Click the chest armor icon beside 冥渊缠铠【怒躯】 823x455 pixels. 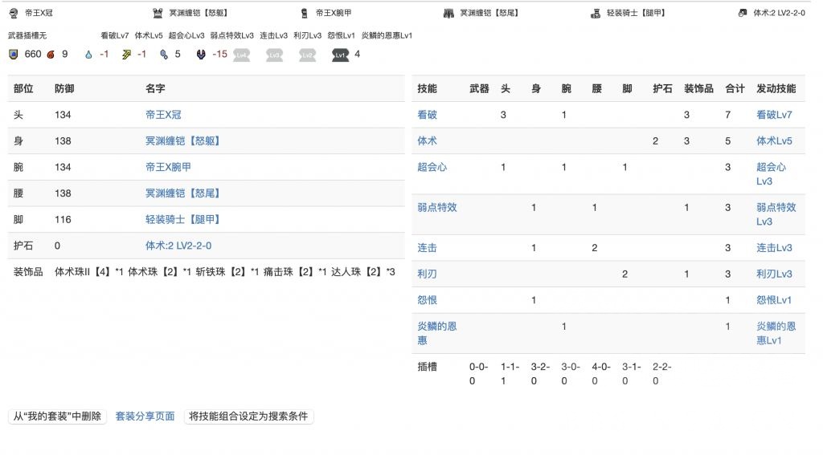(x=158, y=13)
